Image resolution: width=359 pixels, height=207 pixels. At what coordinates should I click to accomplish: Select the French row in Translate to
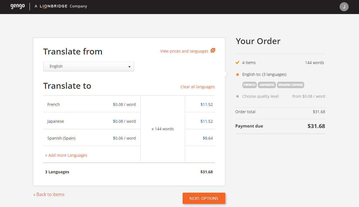click(54, 104)
